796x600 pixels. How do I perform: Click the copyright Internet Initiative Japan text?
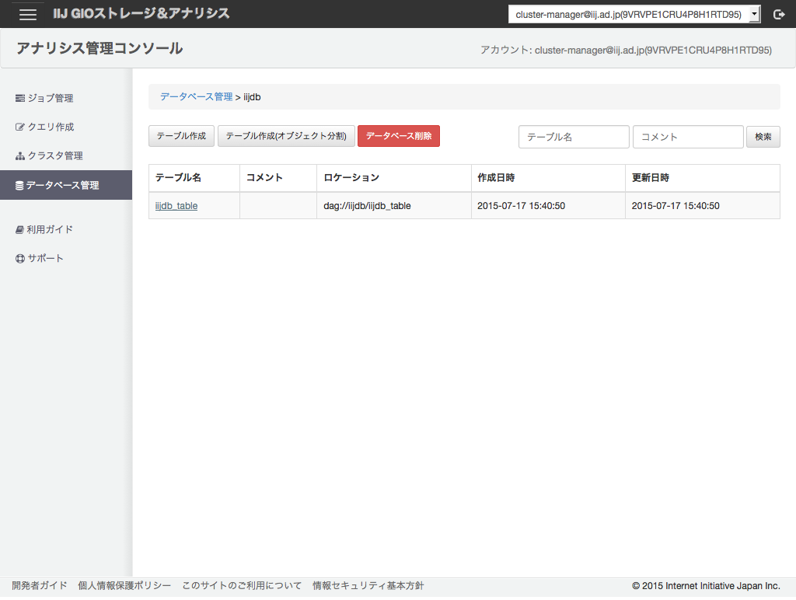(x=706, y=586)
